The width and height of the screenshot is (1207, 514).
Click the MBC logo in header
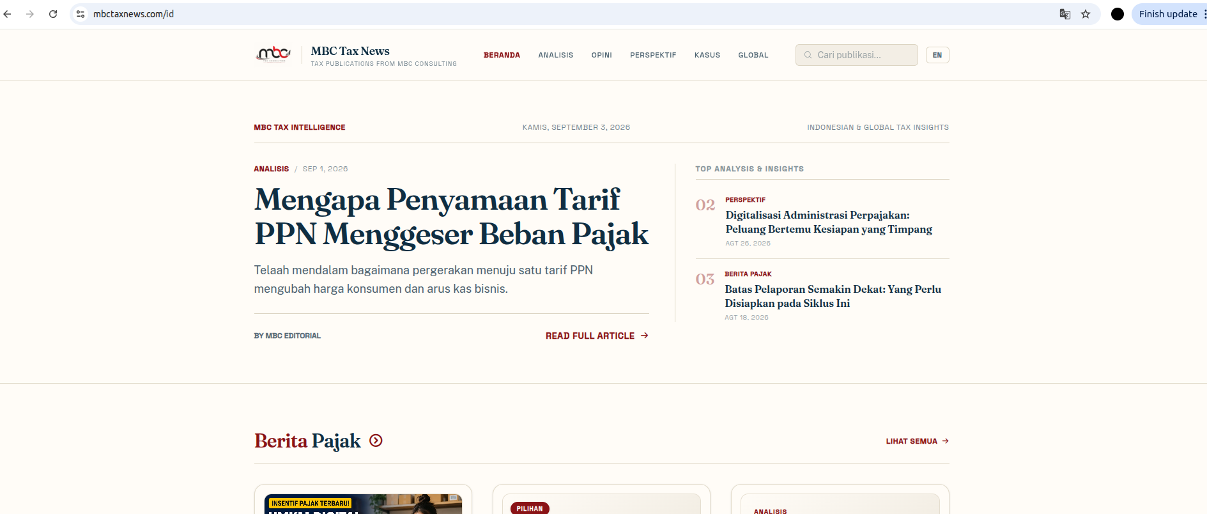[273, 54]
